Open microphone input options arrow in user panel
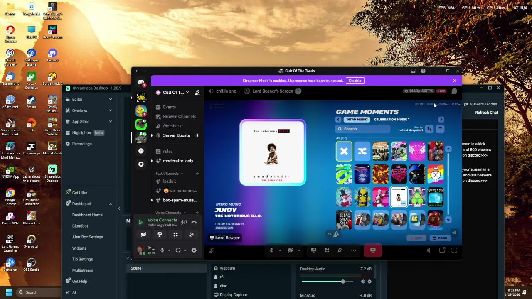Viewport: 532px width, 299px height. pyautogui.click(x=169, y=250)
